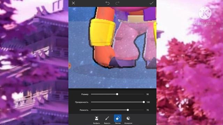
Task: Click the Резкость label
Action: tap(84, 110)
